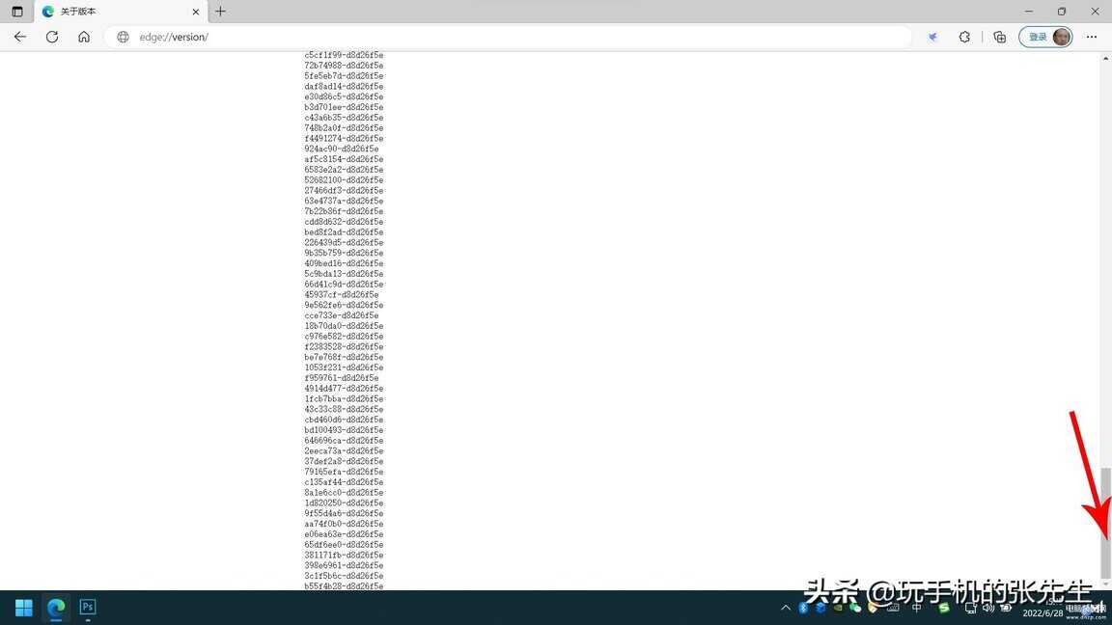Open a new tab with plus
The height and width of the screenshot is (625, 1112).
click(x=220, y=12)
